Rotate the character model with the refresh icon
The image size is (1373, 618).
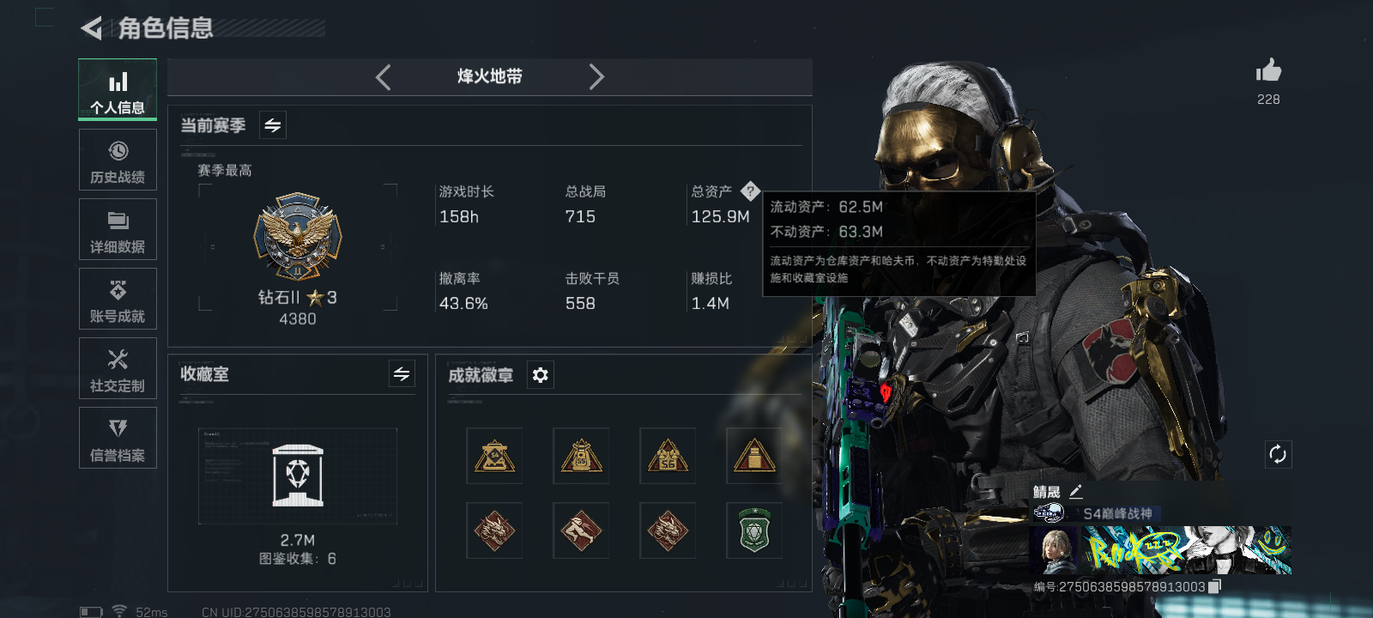tap(1278, 454)
